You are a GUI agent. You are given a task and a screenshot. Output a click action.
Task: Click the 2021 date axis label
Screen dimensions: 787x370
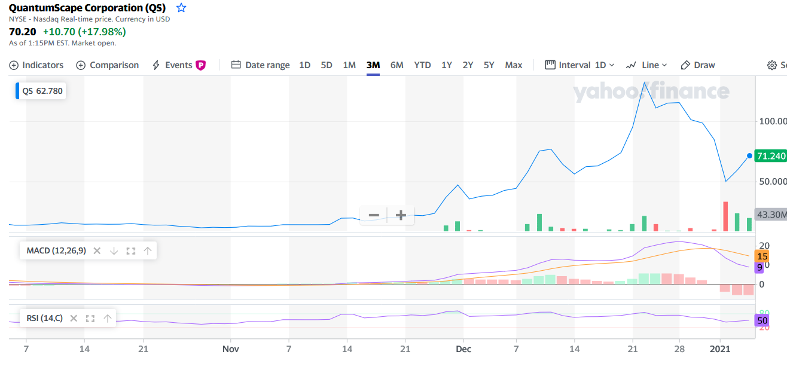tap(721, 348)
